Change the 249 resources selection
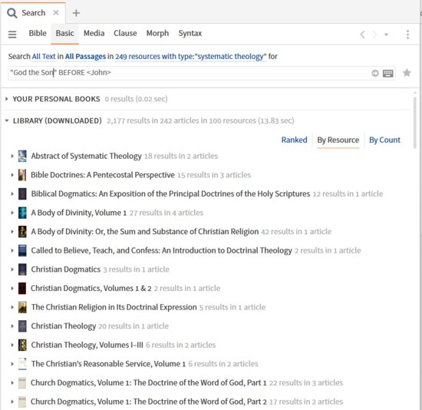422x410 pixels. coord(191,57)
